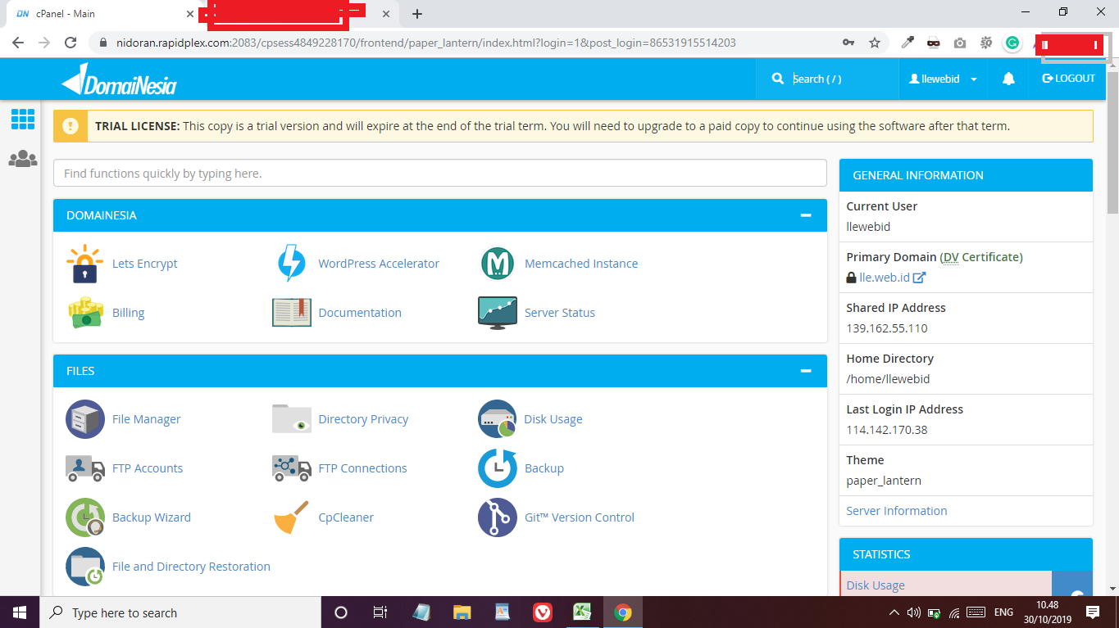Open the notifications bell icon
Image resolution: width=1119 pixels, height=628 pixels.
point(1009,79)
